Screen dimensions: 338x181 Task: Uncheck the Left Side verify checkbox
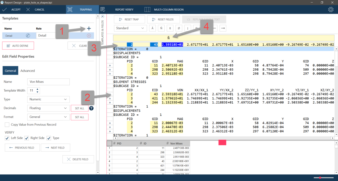point(7,138)
